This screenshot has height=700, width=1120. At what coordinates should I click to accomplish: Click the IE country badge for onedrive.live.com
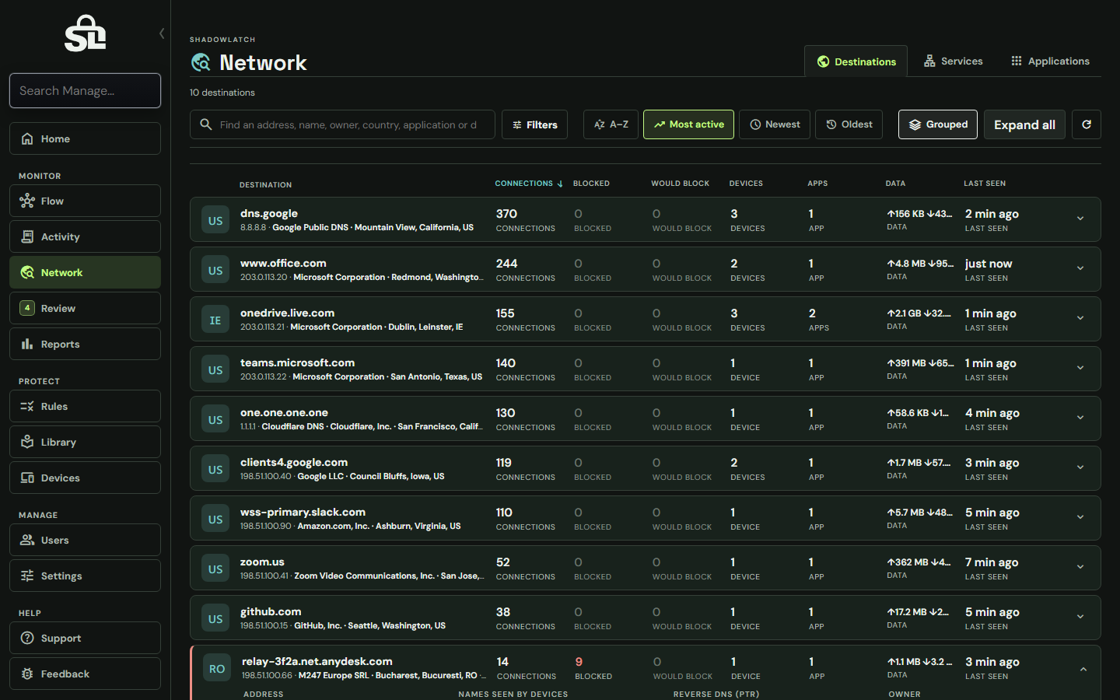pyautogui.click(x=215, y=320)
